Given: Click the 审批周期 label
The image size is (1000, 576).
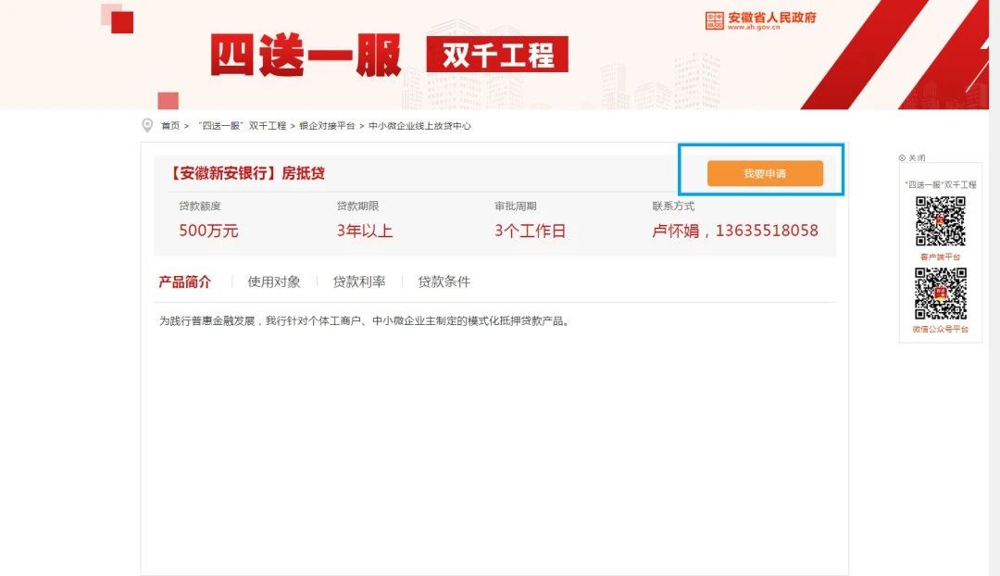Looking at the screenshot, I should coord(516,206).
